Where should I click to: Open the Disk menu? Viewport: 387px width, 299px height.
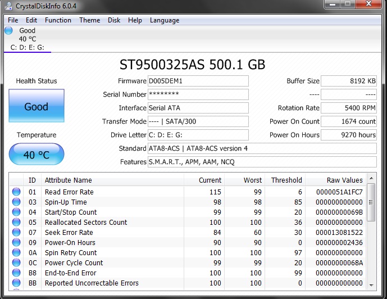coord(114,20)
